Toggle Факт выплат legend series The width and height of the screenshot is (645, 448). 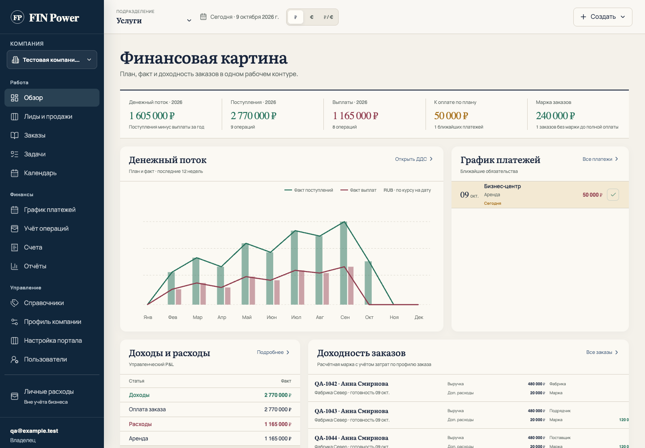click(358, 190)
